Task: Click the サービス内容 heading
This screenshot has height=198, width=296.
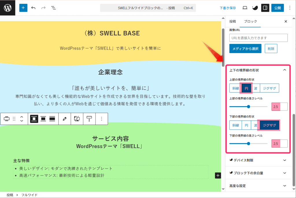Action: 110,139
